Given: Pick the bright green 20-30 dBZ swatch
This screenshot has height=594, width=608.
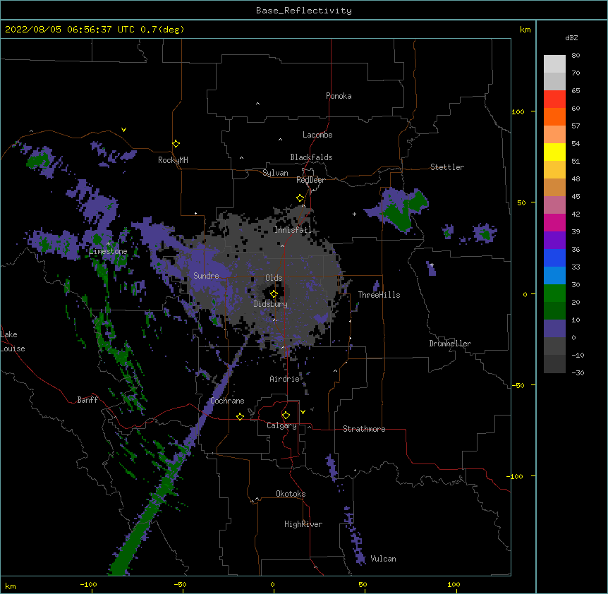Looking at the screenshot, I should click(x=554, y=293).
